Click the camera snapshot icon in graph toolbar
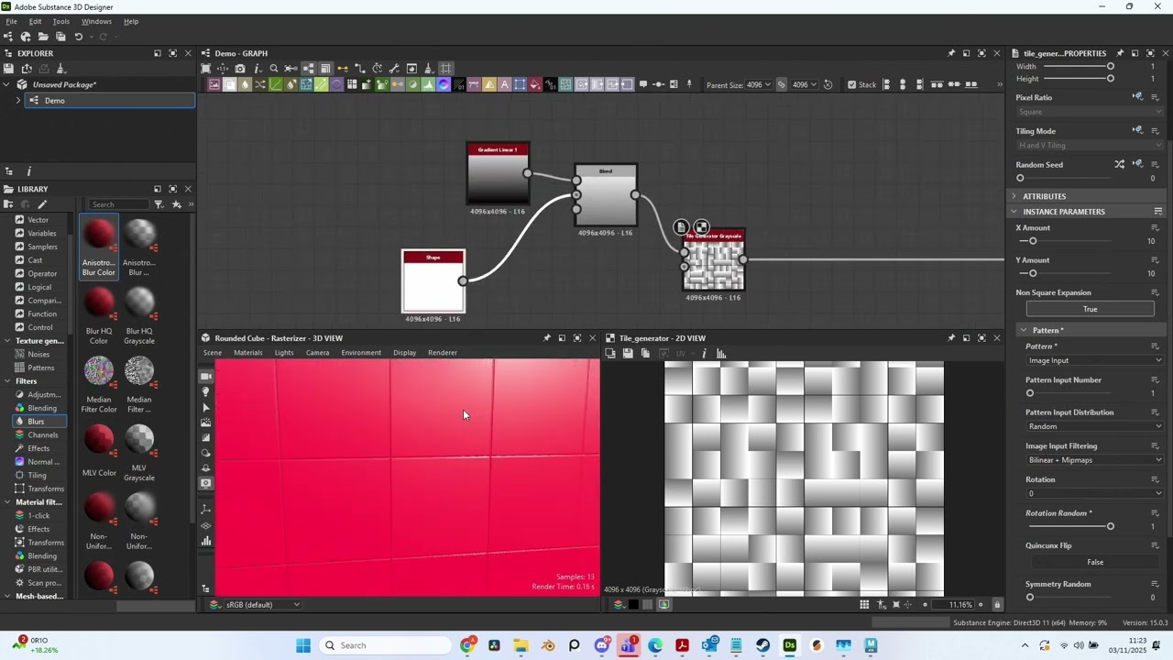 (x=240, y=69)
